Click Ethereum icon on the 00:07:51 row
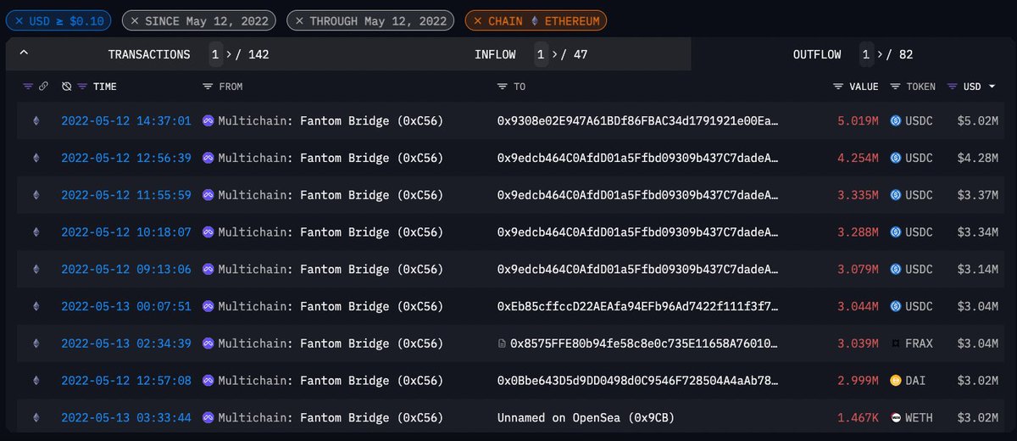The image size is (1017, 441). tap(36, 306)
